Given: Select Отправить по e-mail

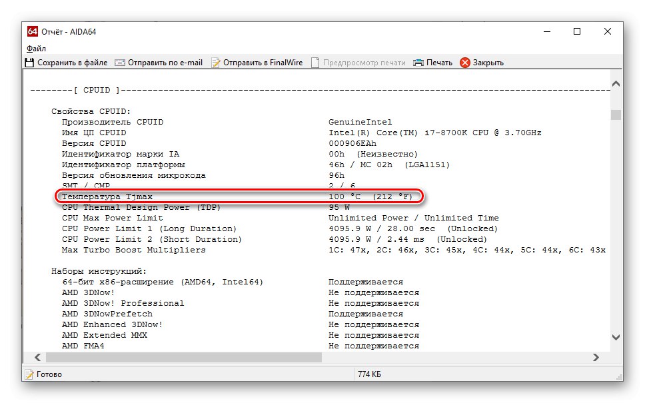Looking at the screenshot, I should (x=165, y=63).
